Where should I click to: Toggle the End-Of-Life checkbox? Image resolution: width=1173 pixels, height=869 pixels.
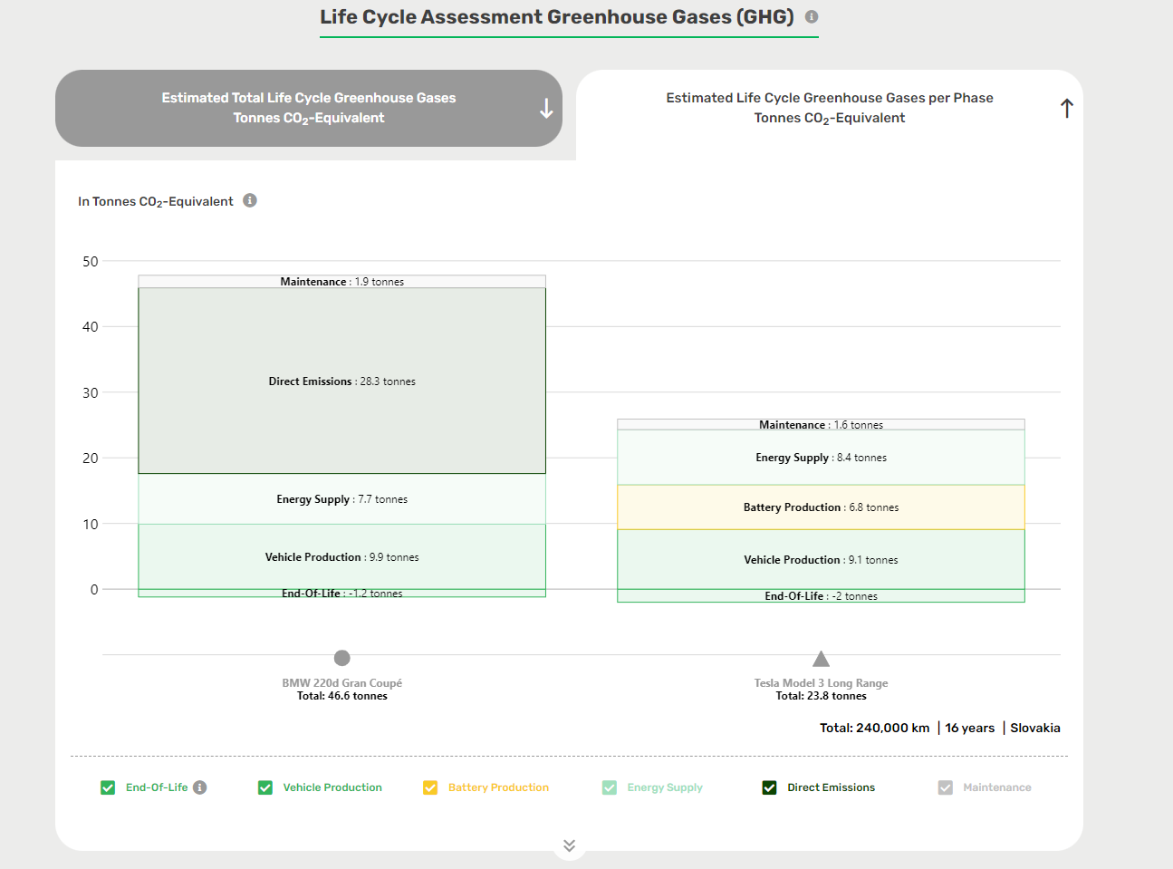pyautogui.click(x=108, y=787)
